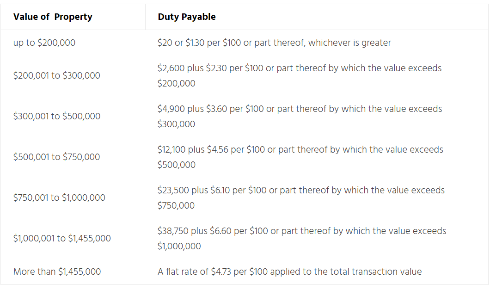Viewport: 490px width, 290px height.
Task: Click the duty line starting with "$12,100 plus $4.56"
Action: tap(300, 150)
